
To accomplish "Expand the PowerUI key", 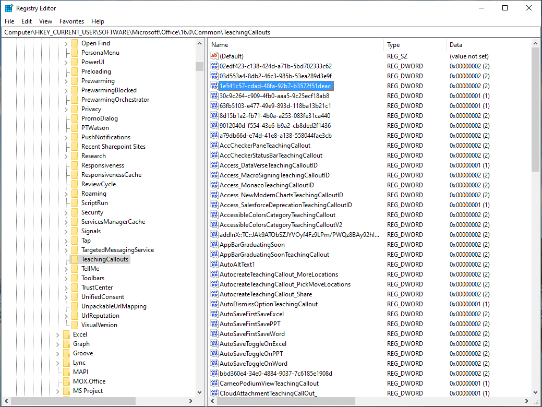I will [66, 62].
